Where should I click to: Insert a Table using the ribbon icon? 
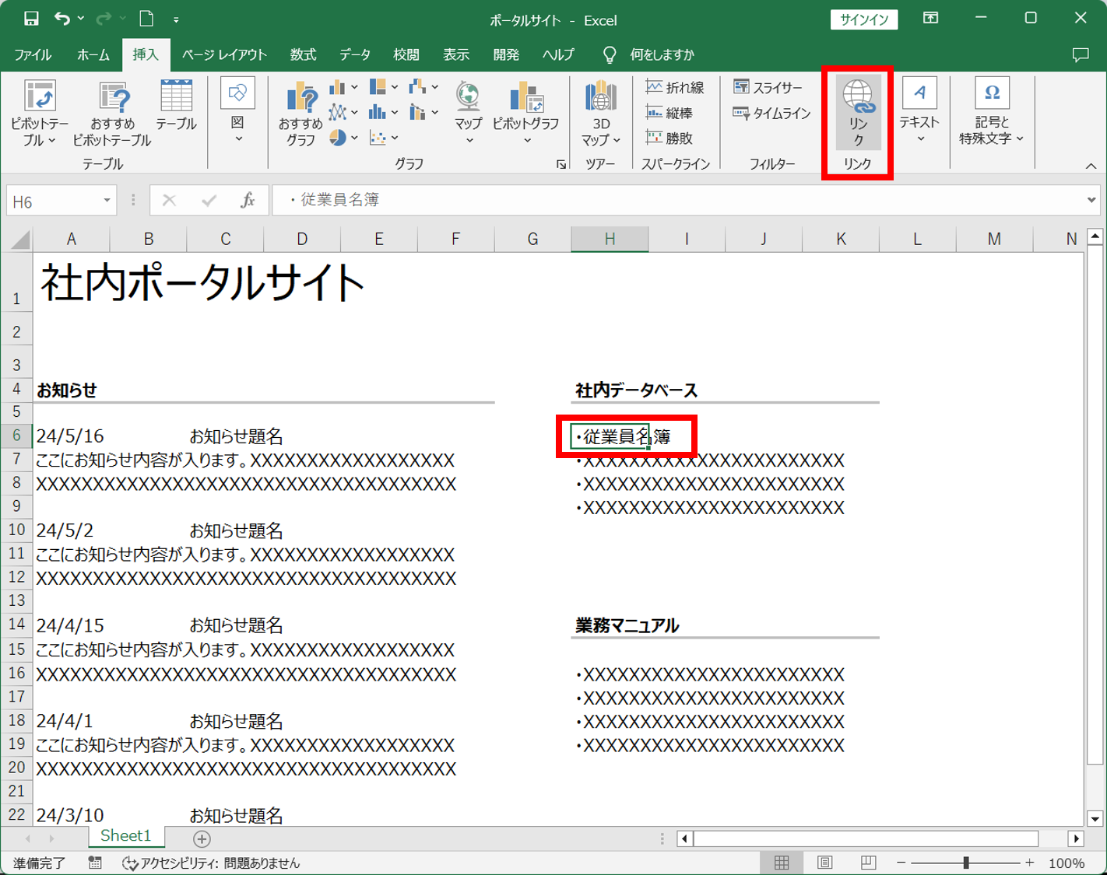pyautogui.click(x=176, y=96)
